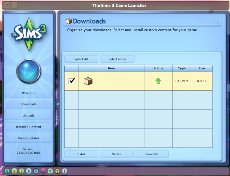This screenshot has width=230, height=176.
Task: Install the selected download
Action: click(x=81, y=154)
